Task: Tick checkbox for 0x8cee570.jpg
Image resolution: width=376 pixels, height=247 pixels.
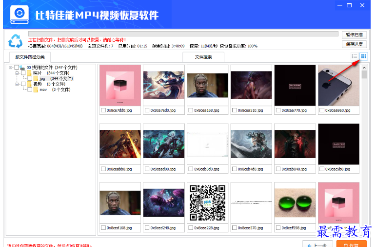Action: (x=234, y=228)
